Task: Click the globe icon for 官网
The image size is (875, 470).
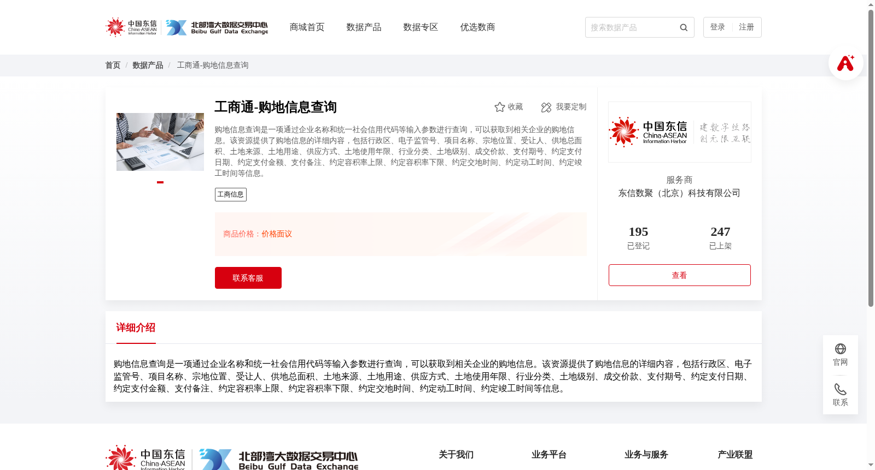Action: 841,349
